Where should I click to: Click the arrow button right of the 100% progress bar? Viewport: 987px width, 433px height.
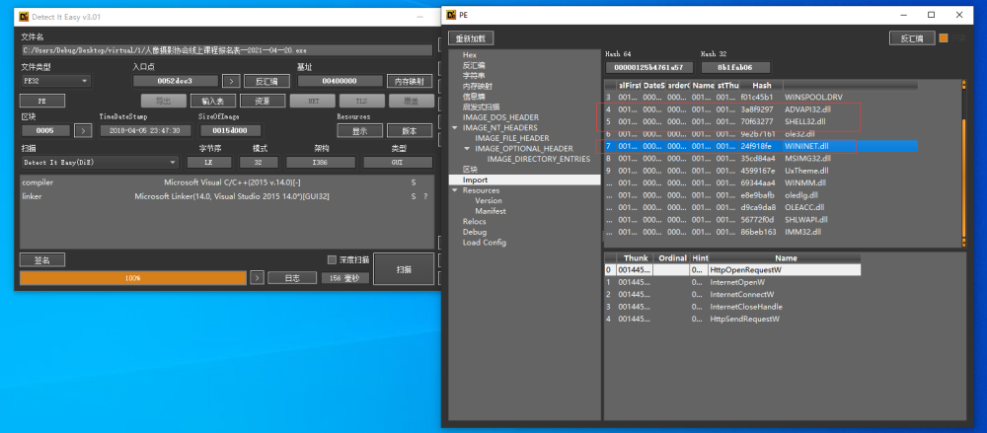(257, 277)
